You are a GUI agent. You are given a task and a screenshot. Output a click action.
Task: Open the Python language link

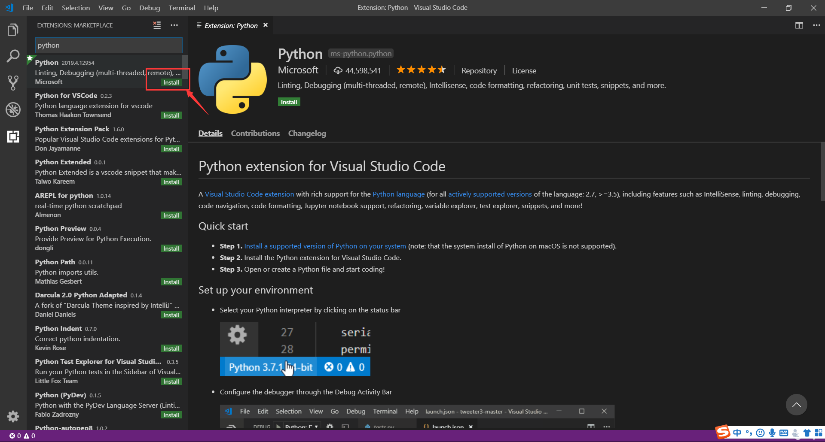[x=398, y=194]
